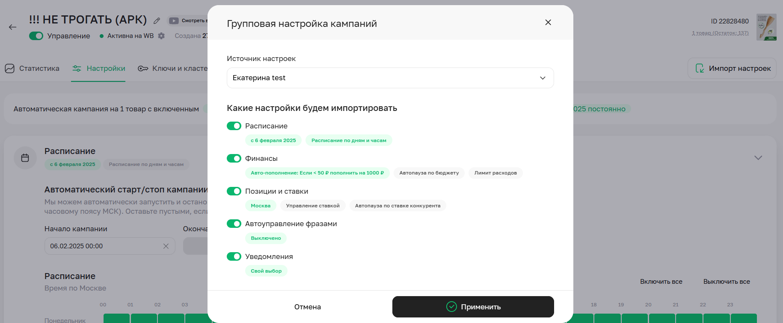This screenshot has width=783, height=323.
Task: Collapse the Расписание section chevron
Action: click(758, 158)
